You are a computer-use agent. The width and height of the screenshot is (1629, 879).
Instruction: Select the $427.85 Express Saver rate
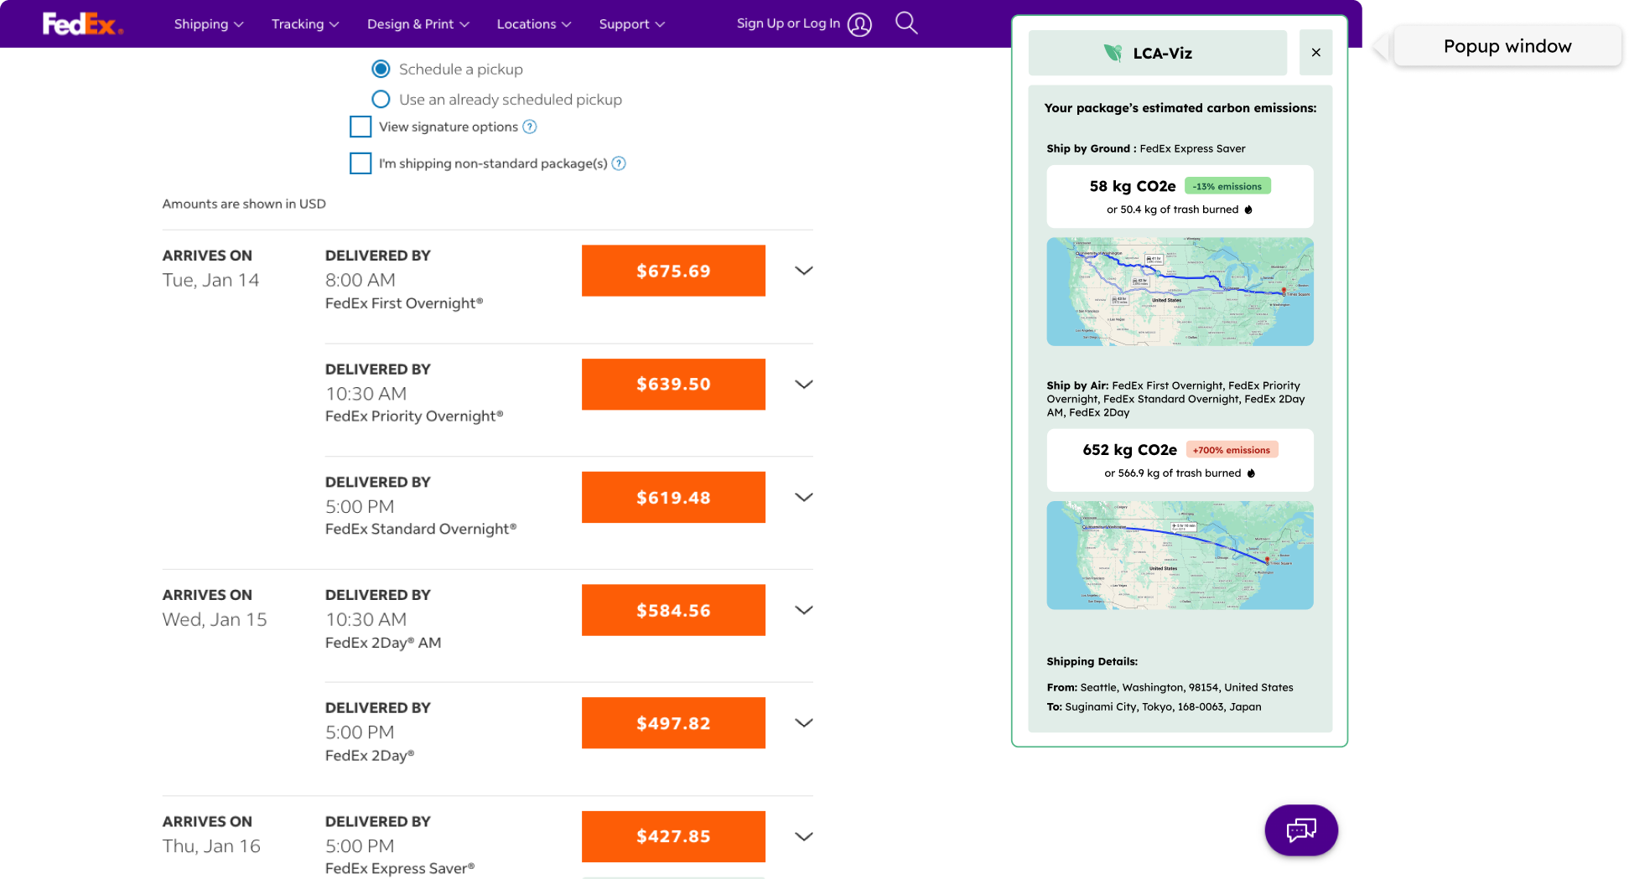point(673,836)
